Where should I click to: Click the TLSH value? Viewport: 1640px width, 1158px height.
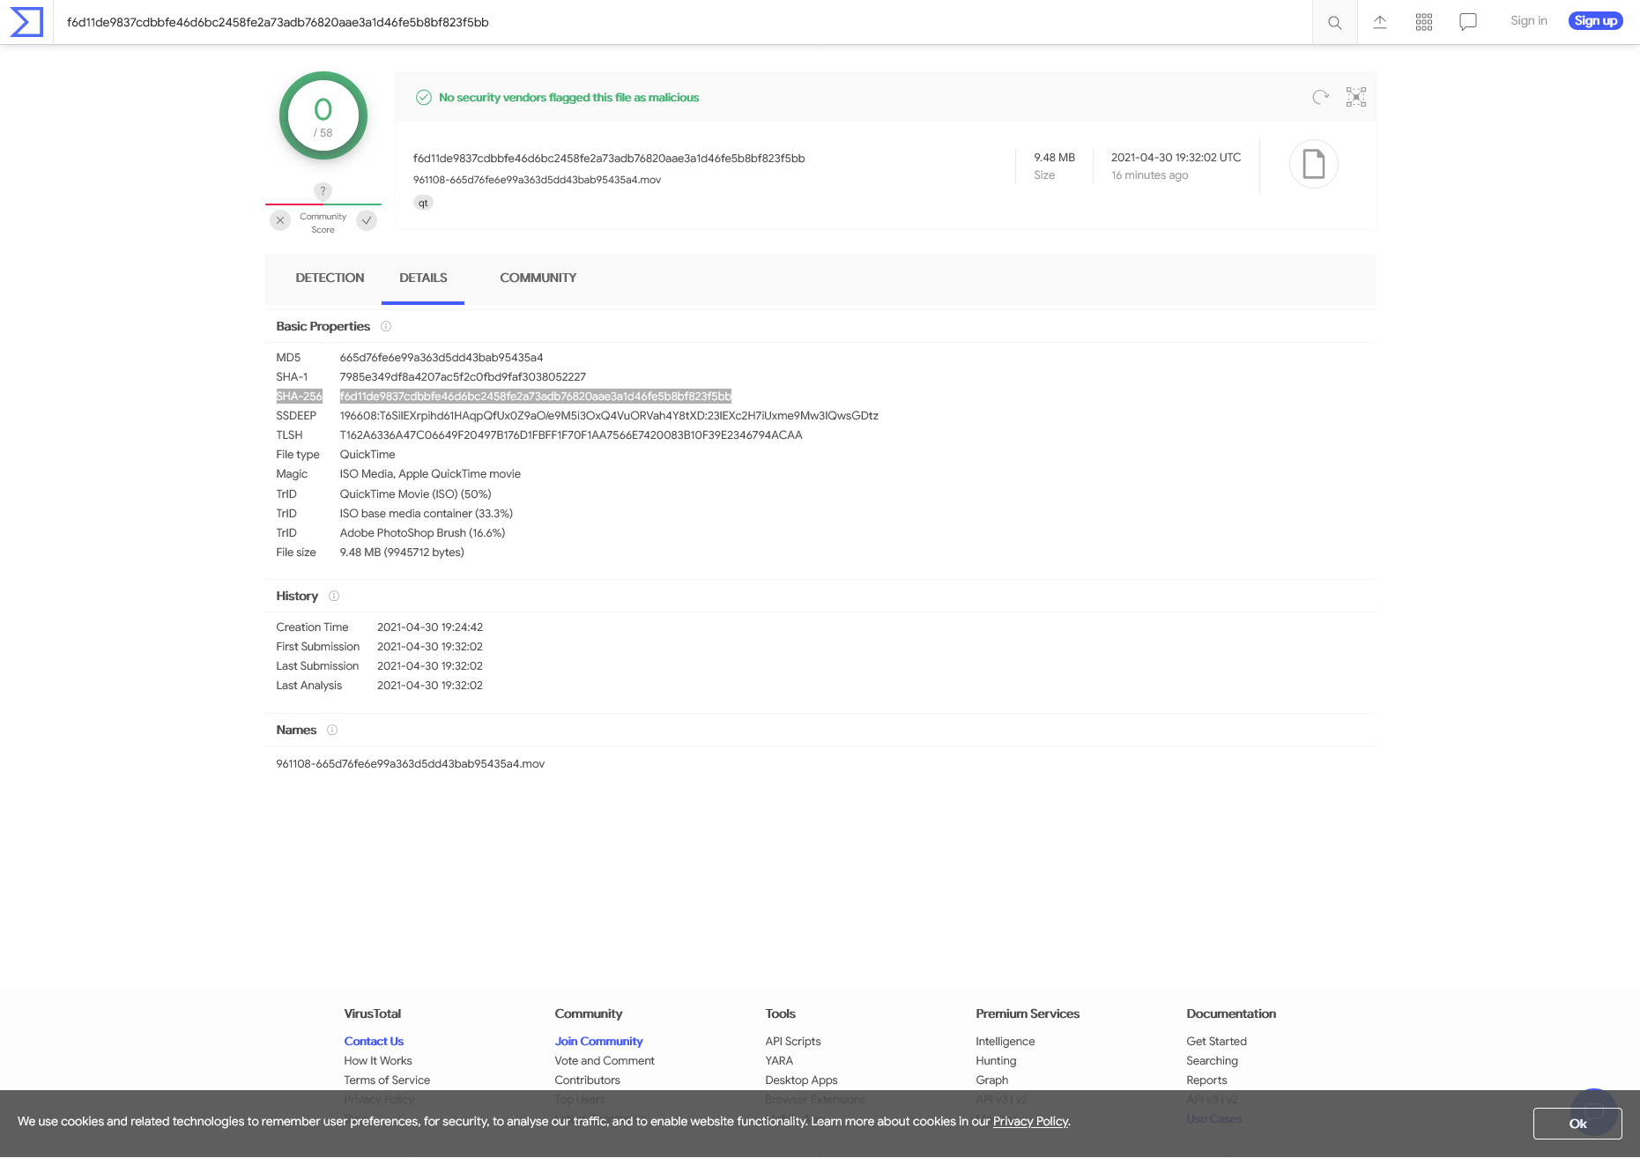tap(571, 434)
